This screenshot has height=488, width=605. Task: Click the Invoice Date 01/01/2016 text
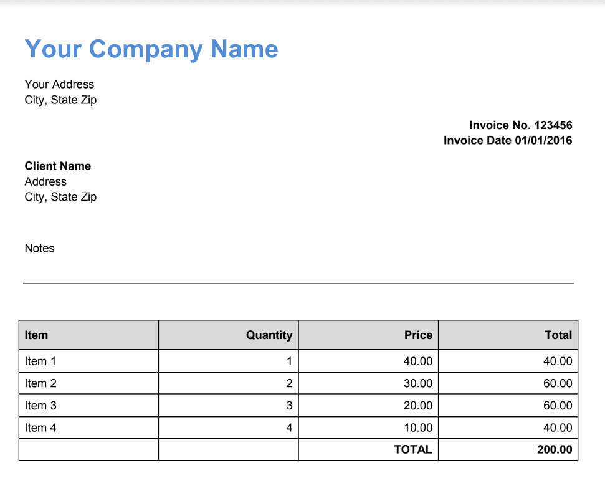click(507, 140)
